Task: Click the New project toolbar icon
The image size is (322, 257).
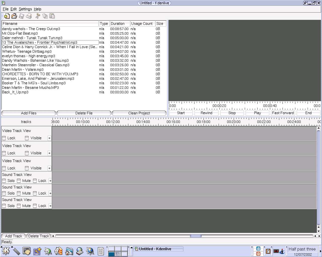Action: 7,16
